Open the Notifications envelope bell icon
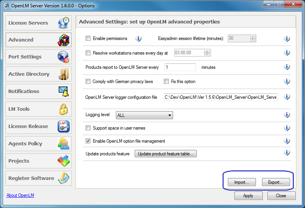Screen dimensions: 305x208 64,92
